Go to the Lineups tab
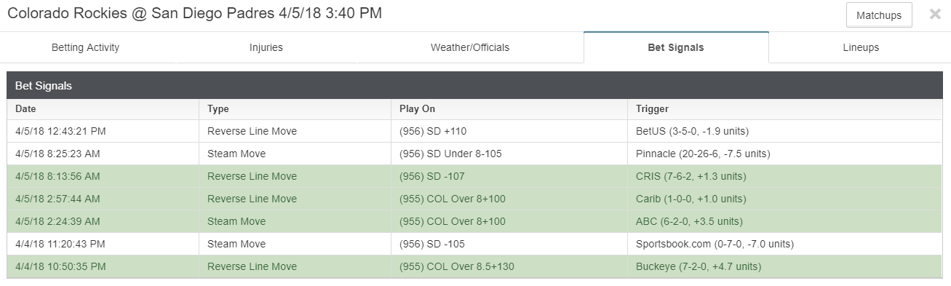This screenshot has height=286, width=951. (861, 47)
